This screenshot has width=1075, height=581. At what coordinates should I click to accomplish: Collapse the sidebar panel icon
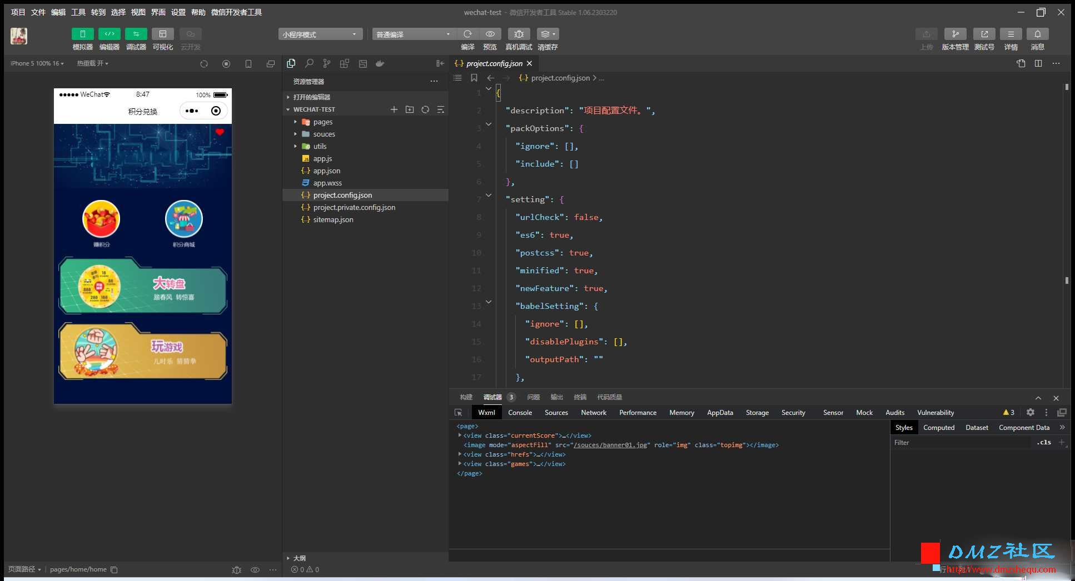pyautogui.click(x=440, y=63)
